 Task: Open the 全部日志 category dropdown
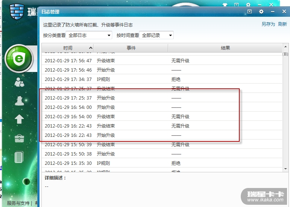coord(89,35)
